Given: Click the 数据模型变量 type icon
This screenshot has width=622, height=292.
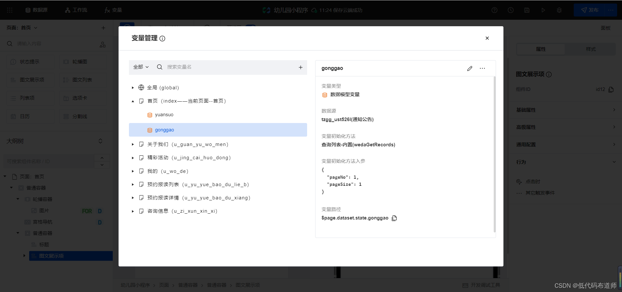Looking at the screenshot, I should pyautogui.click(x=325, y=95).
